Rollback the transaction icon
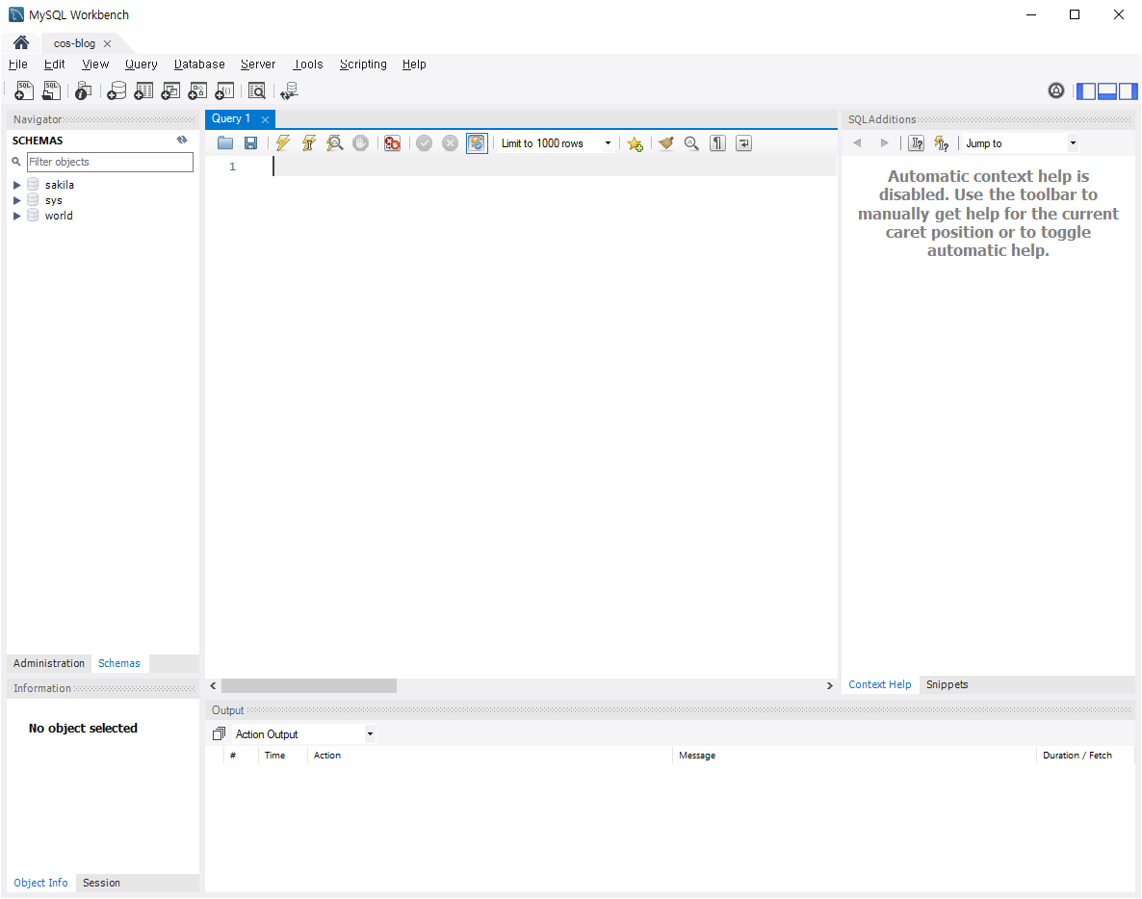This screenshot has height=899, width=1142. (x=450, y=143)
